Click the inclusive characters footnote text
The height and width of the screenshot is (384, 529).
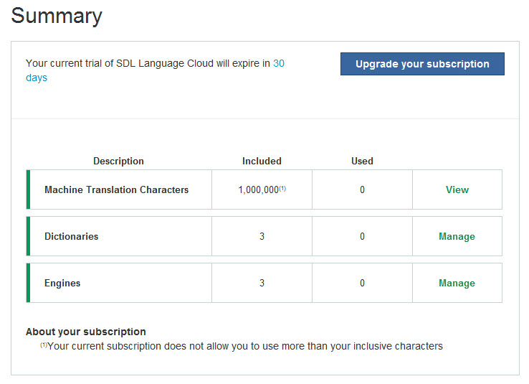(x=242, y=346)
